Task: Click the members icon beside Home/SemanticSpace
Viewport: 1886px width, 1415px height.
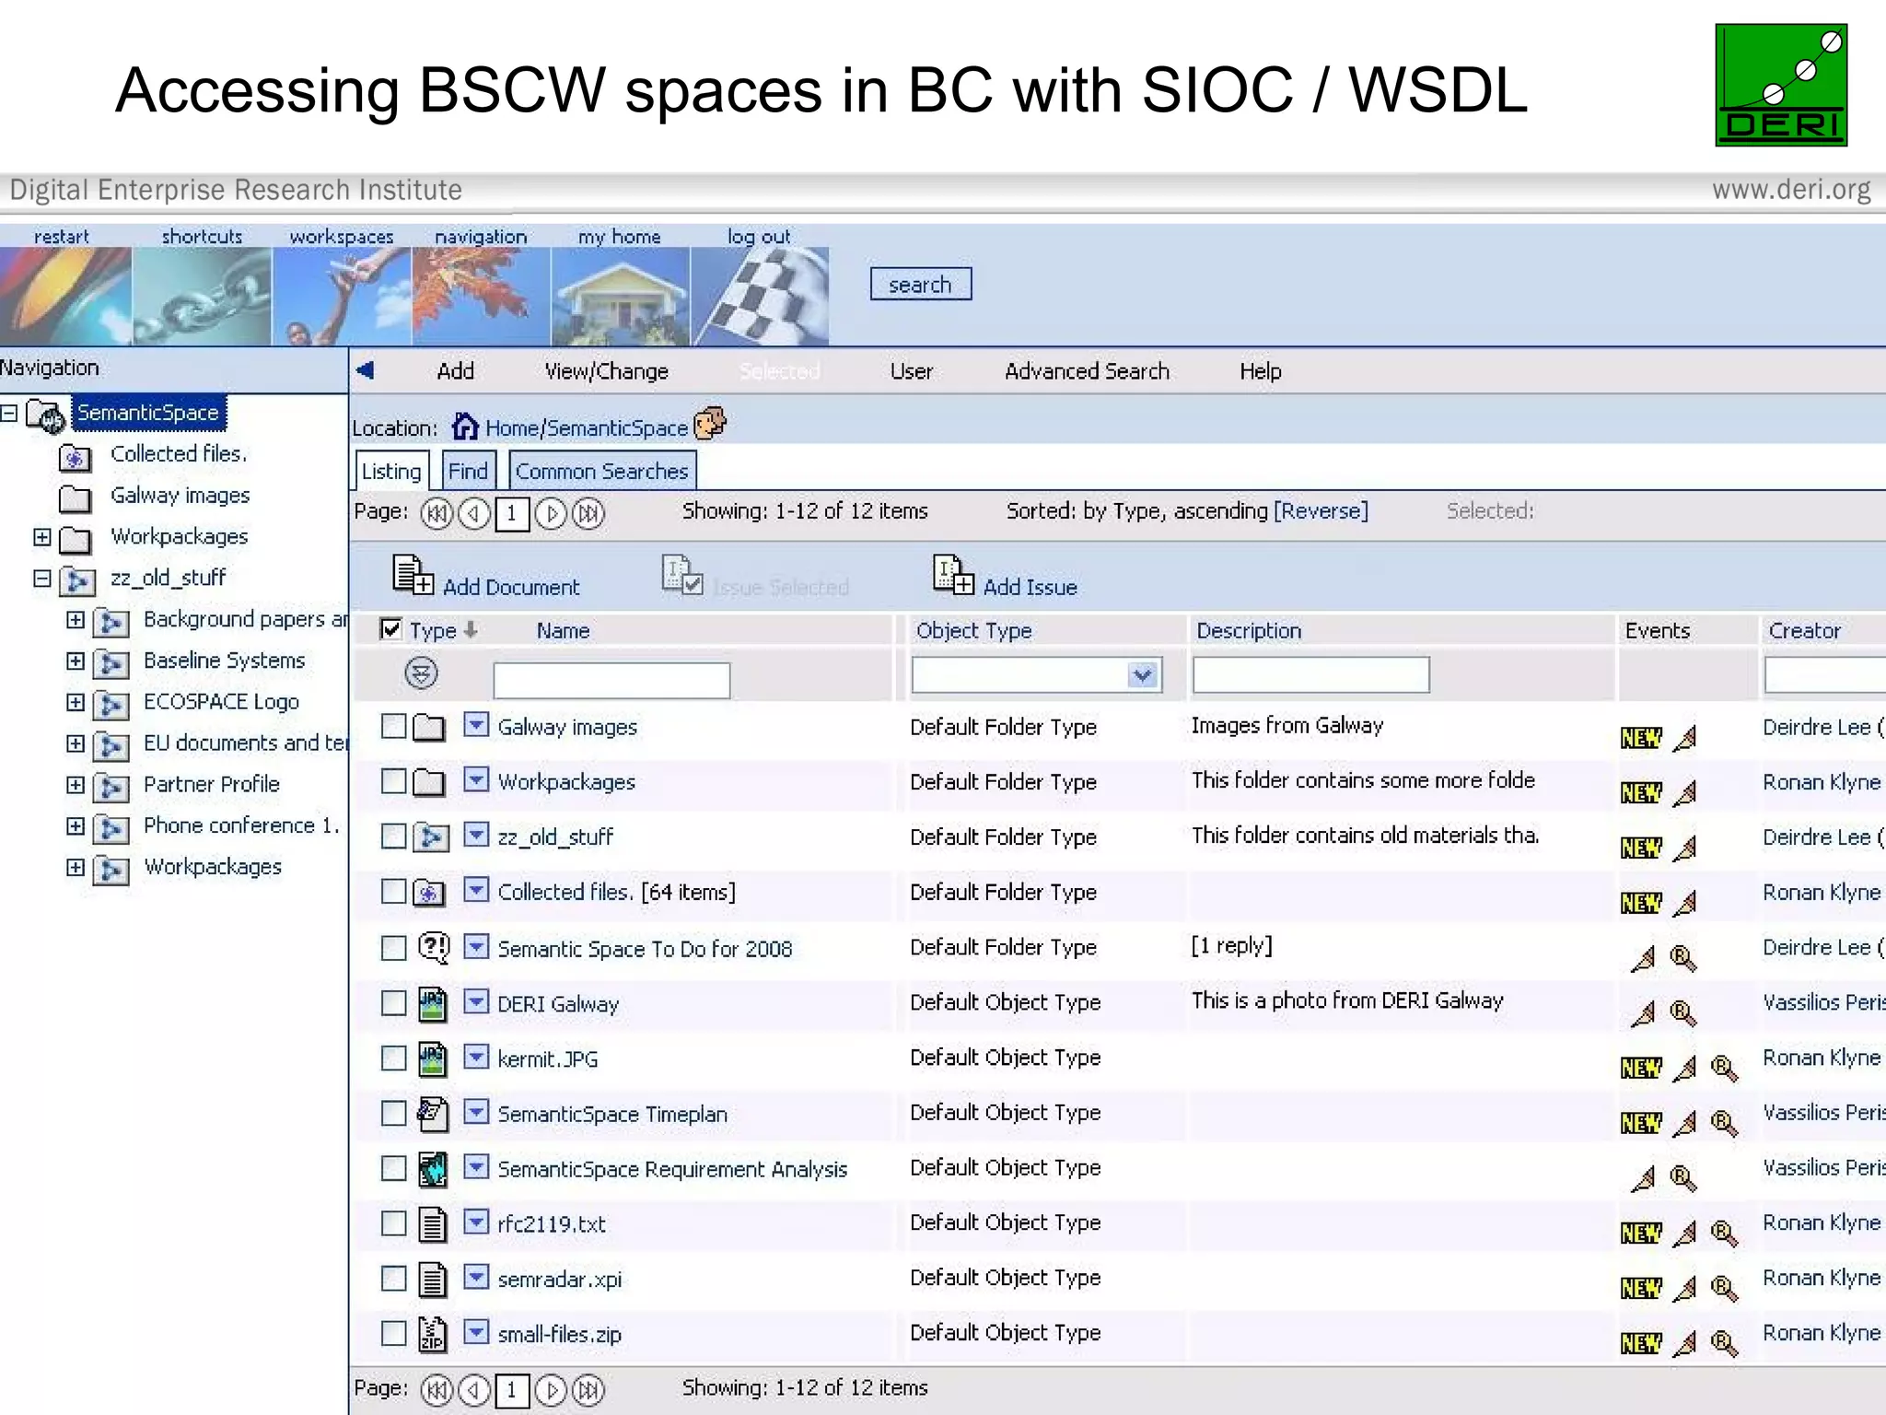Action: click(710, 424)
